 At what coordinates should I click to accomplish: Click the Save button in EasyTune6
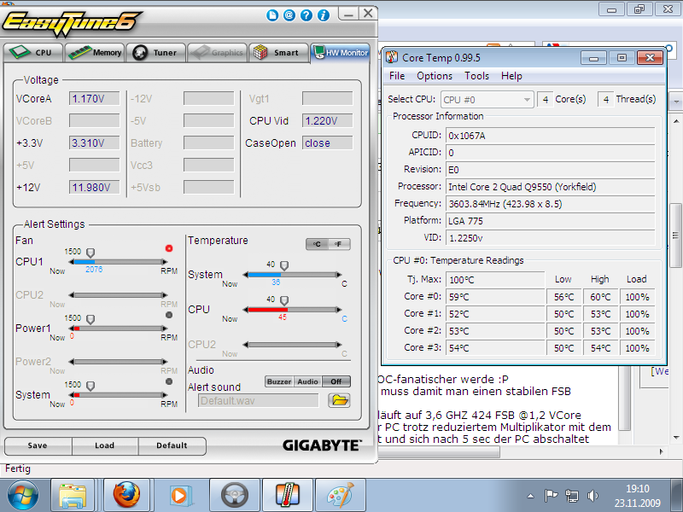point(38,445)
